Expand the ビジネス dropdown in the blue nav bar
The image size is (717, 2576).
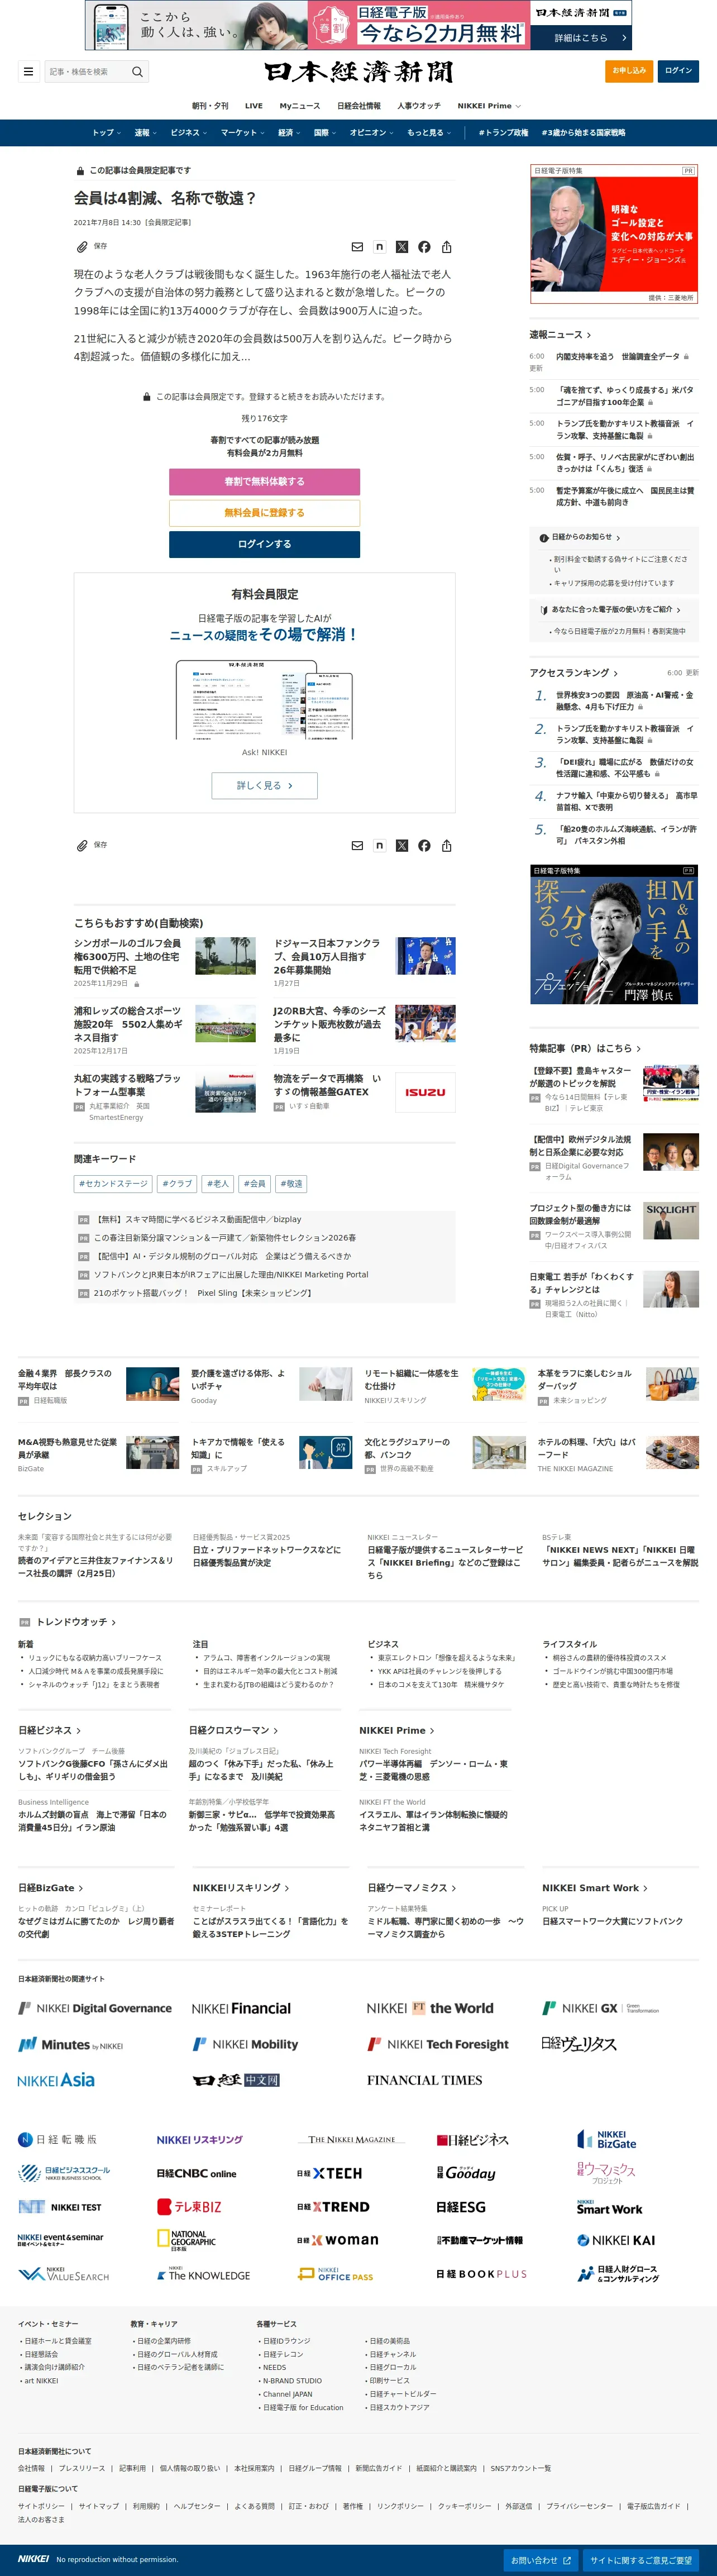188,132
